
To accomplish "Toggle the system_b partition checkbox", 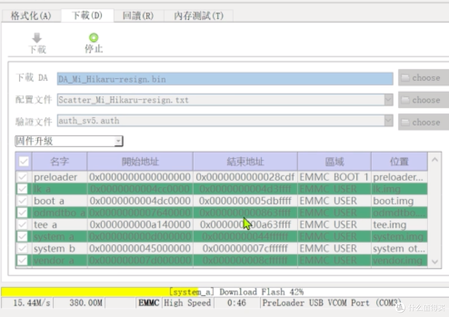I will pyautogui.click(x=23, y=249).
